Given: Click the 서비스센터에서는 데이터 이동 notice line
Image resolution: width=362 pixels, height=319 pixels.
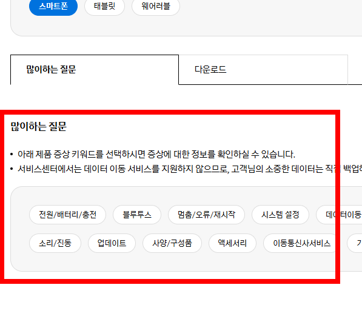Looking at the screenshot, I should pyautogui.click(x=190, y=169).
